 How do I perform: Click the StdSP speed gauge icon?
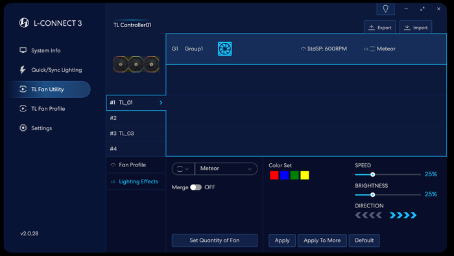tap(303, 49)
